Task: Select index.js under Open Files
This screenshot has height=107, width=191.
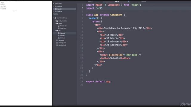Action: pos(60,11)
